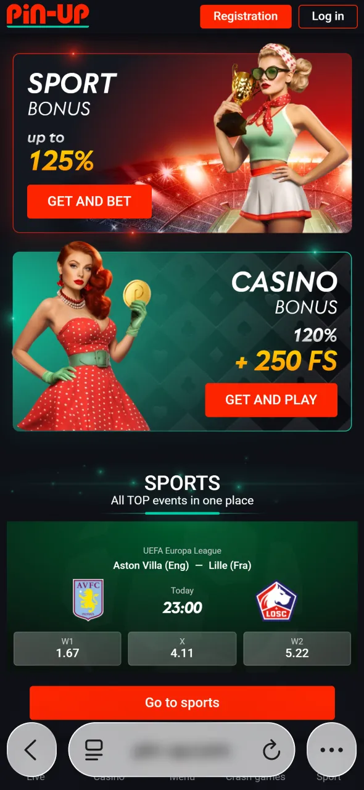Focus the blurred browser address field
The image size is (364, 790).
(x=182, y=750)
